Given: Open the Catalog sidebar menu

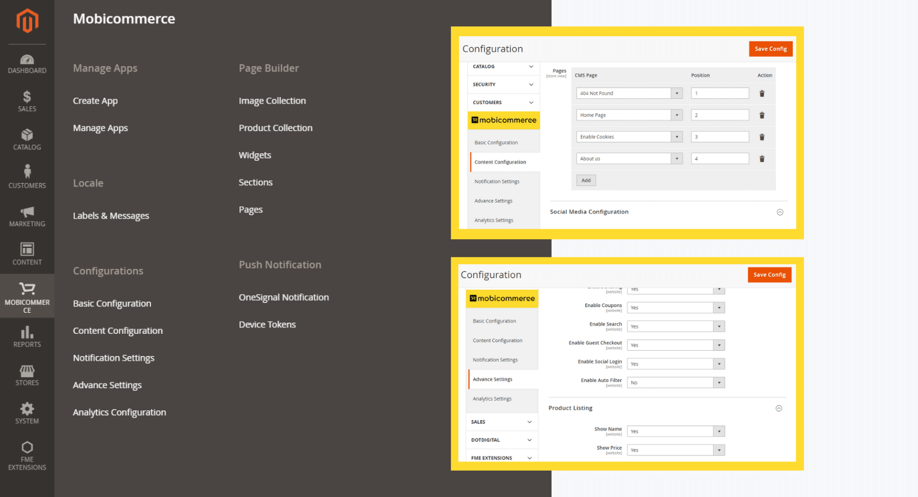Looking at the screenshot, I should [x=27, y=140].
